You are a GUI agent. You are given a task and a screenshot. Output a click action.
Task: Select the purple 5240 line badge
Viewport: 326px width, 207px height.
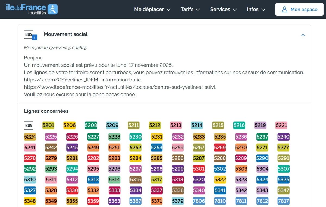coord(283,137)
